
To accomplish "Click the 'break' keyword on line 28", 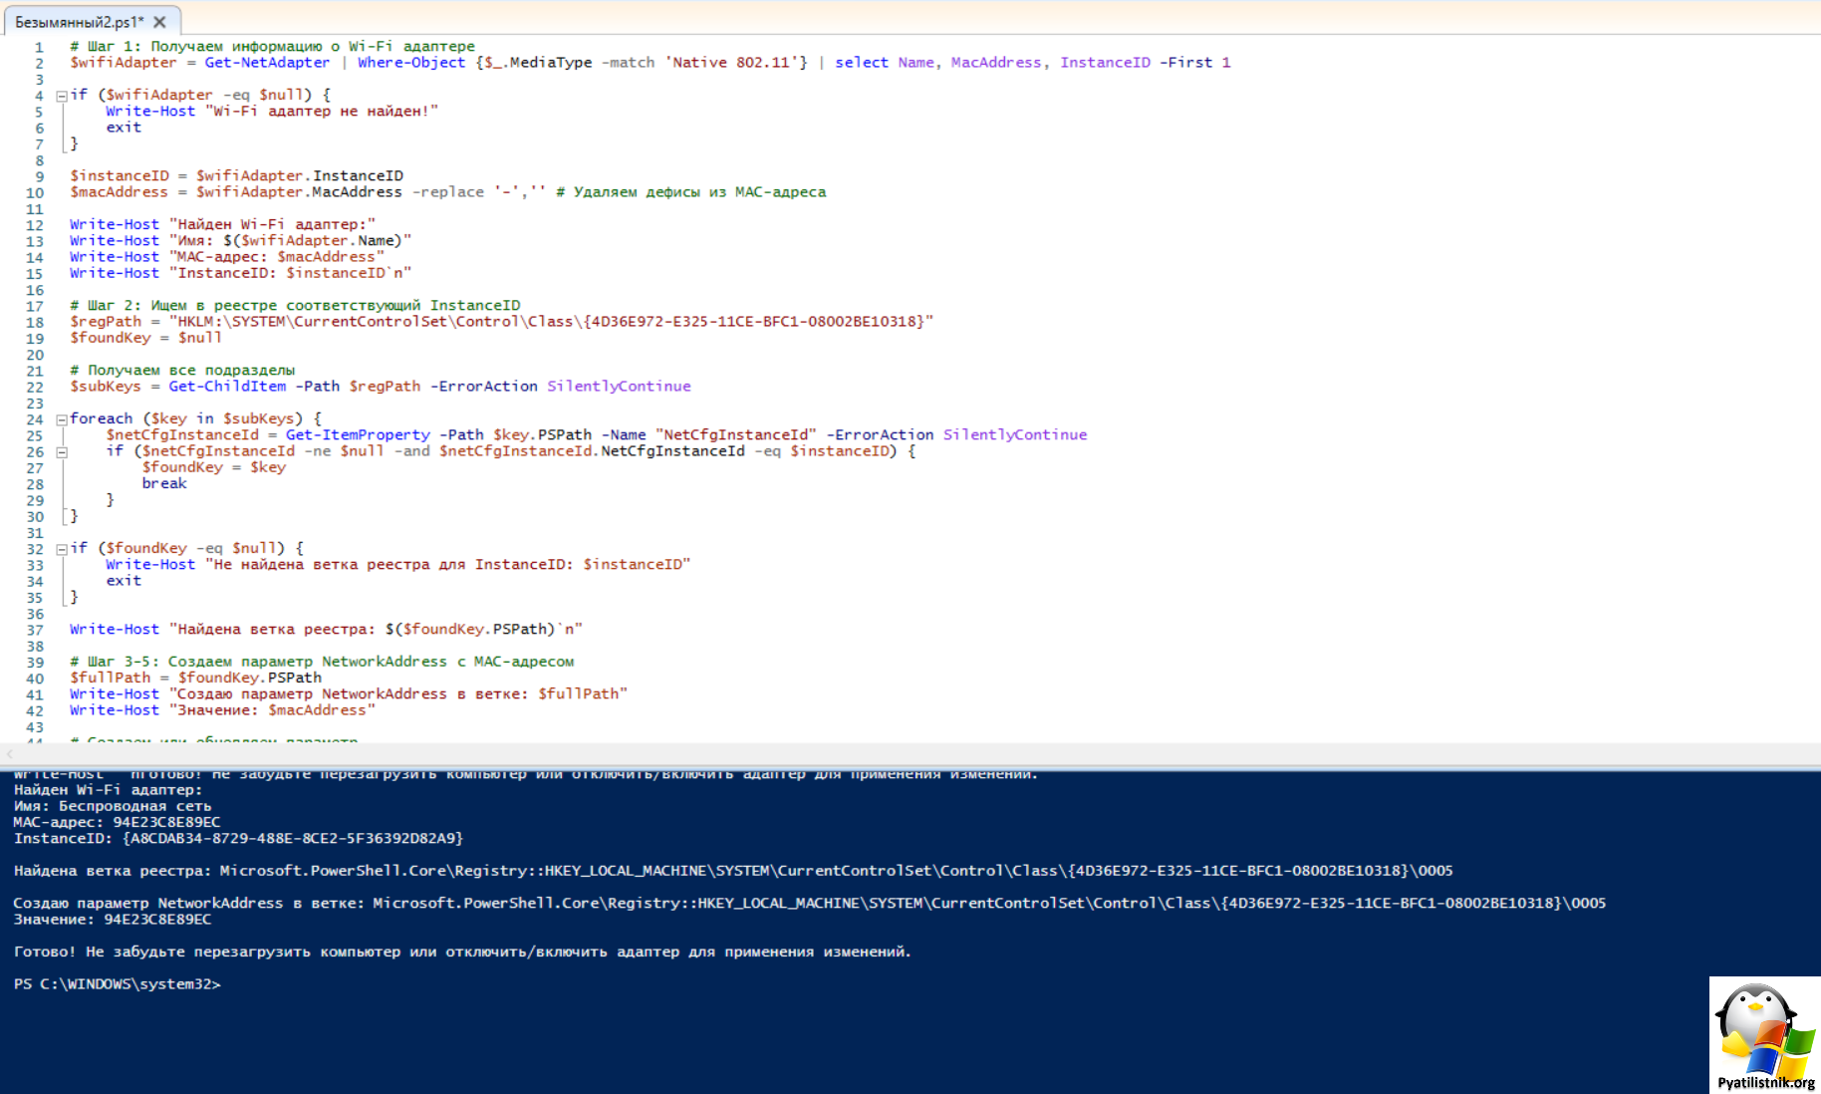I will pyautogui.click(x=164, y=483).
